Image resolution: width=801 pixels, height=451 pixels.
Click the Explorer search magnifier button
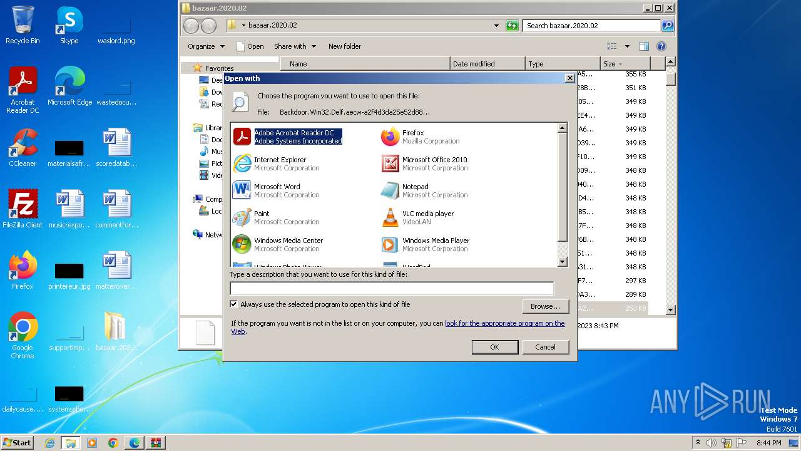[x=668, y=26]
